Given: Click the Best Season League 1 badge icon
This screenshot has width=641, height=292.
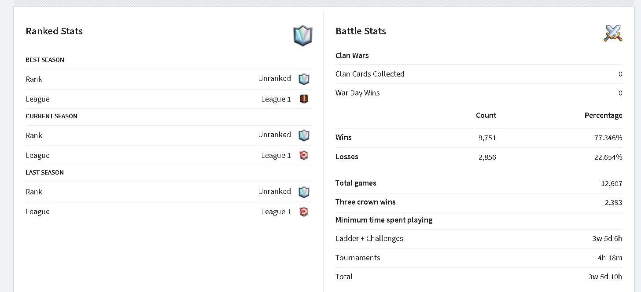Looking at the screenshot, I should pyautogui.click(x=304, y=99).
